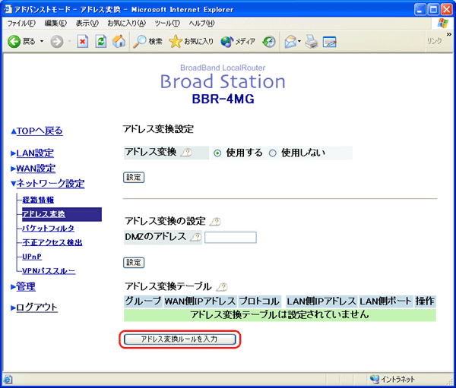Open the Back button history dropdown arrow
This screenshot has height=388, width=456.
(42, 42)
